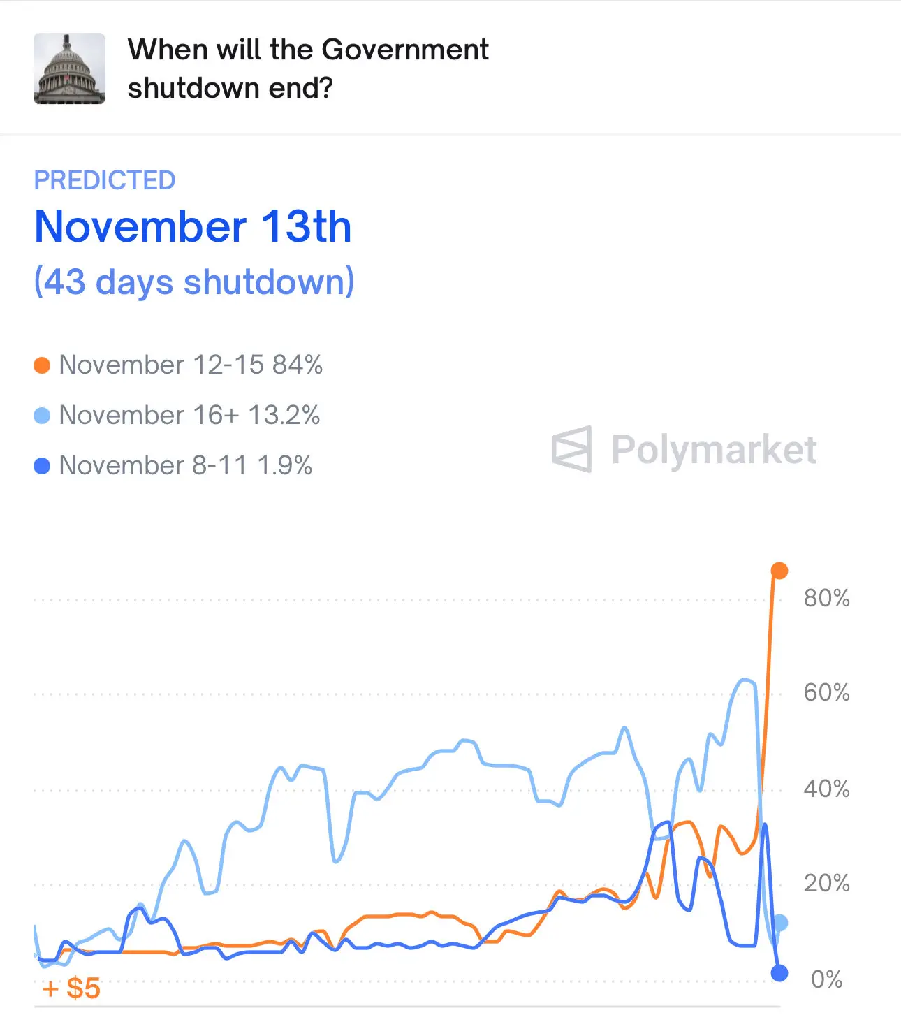Click the "(43 days shutdown)" subtitle text
The width and height of the screenshot is (901, 1015).
[194, 282]
